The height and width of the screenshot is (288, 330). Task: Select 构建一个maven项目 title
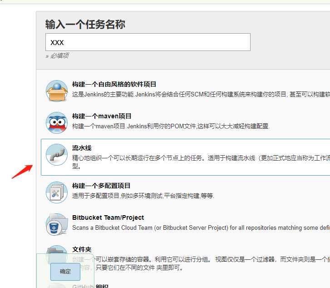pyautogui.click(x=102, y=116)
